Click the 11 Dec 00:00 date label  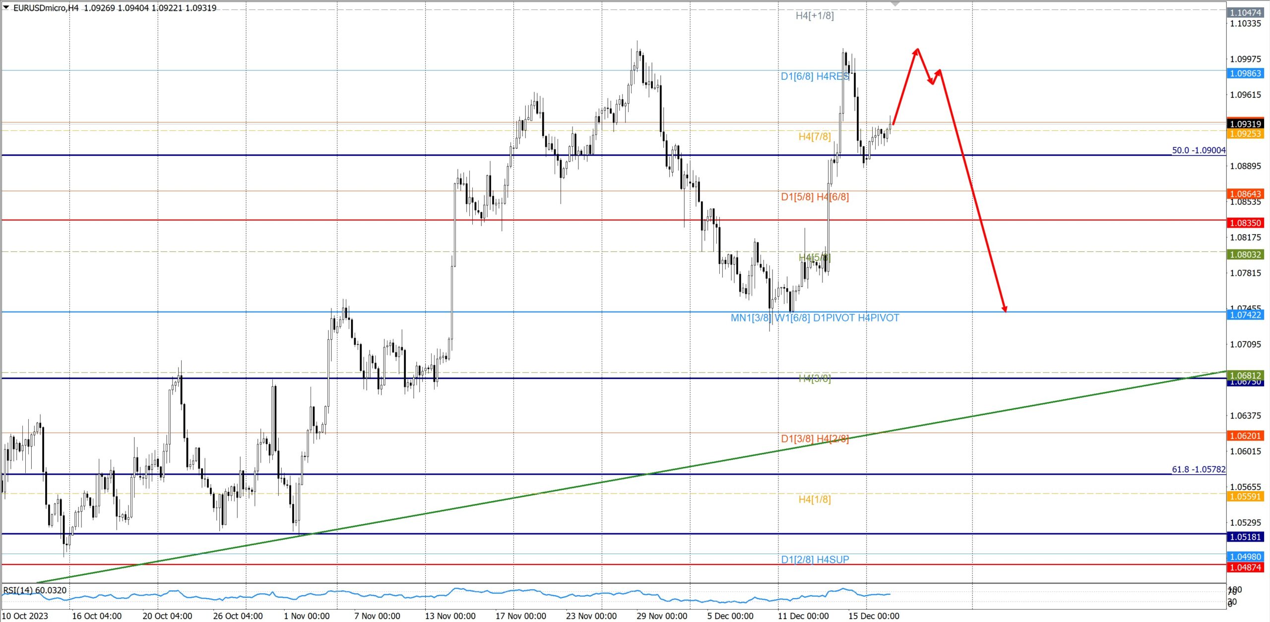tap(803, 616)
